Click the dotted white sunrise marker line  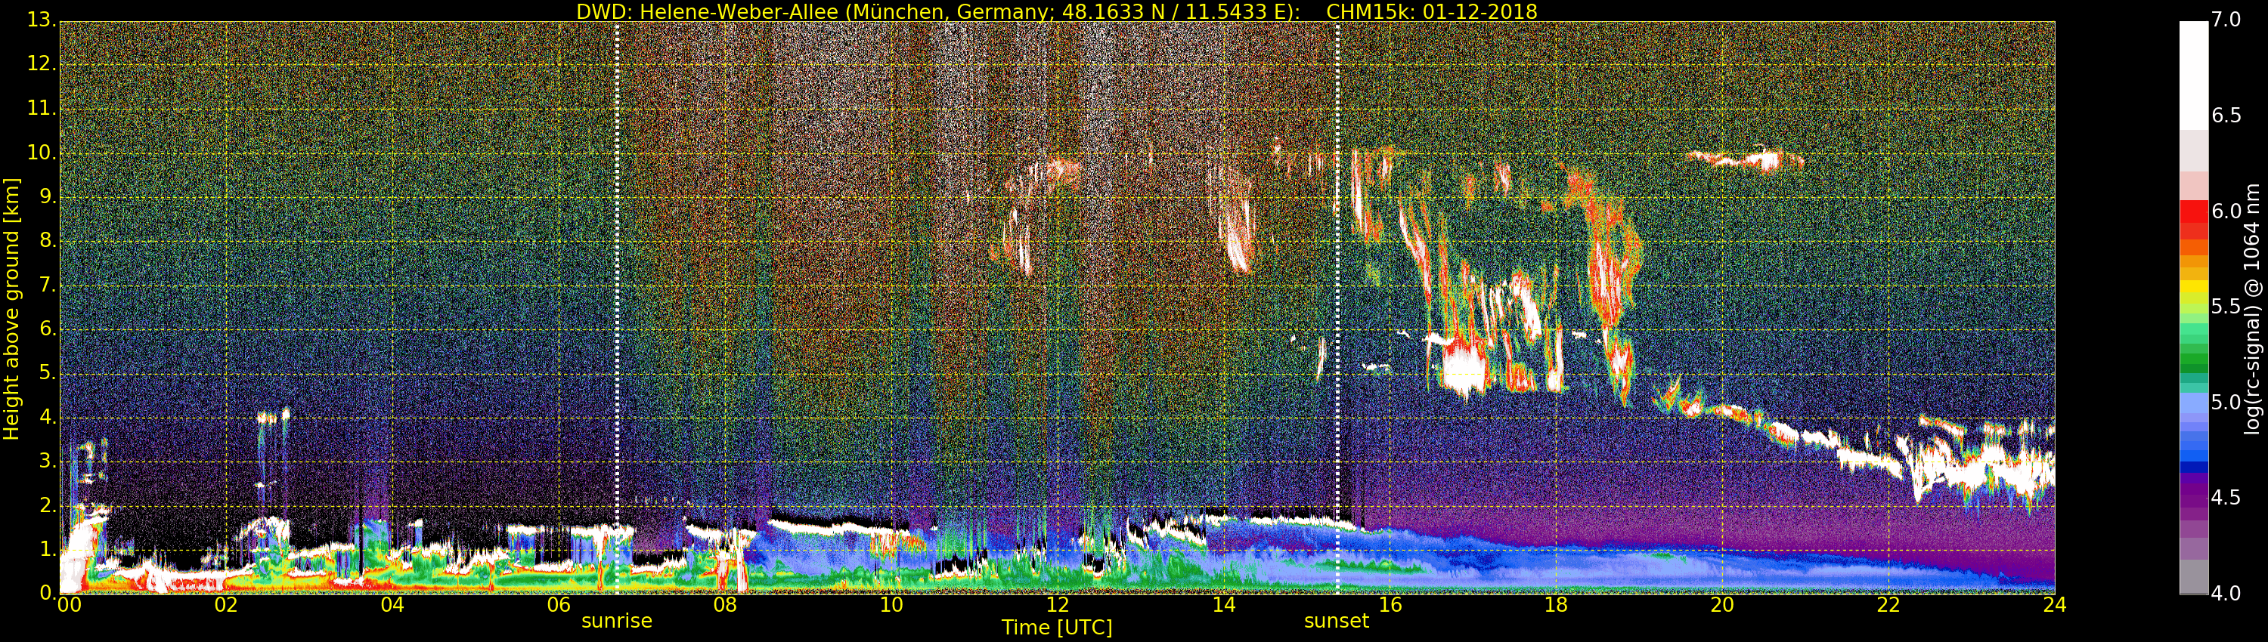tap(616, 308)
